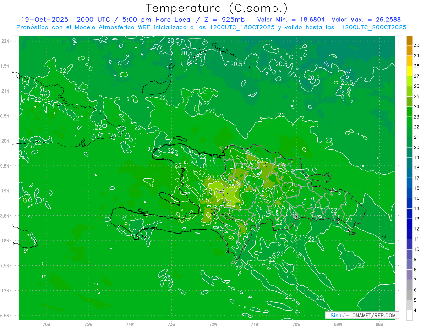The height and width of the screenshot is (329, 426).
Task: Click the "73W" longitude axis label
Action: point(171,324)
